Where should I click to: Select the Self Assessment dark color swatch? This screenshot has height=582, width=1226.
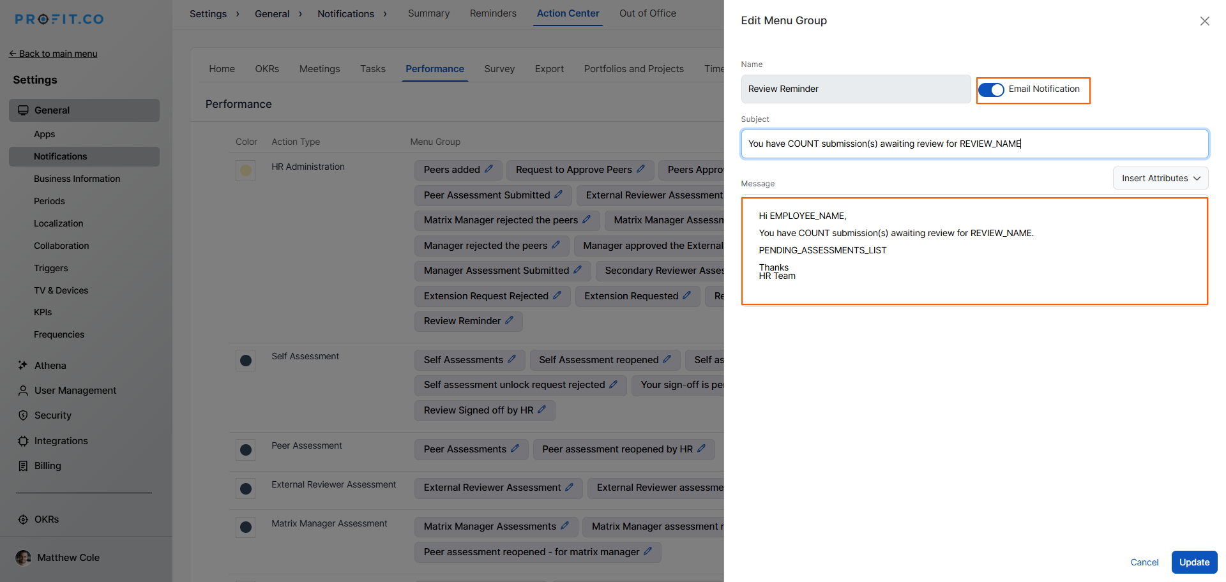click(x=245, y=361)
